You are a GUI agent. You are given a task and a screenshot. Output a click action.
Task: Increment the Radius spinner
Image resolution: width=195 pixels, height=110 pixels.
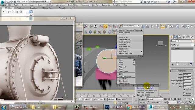coord(192,74)
